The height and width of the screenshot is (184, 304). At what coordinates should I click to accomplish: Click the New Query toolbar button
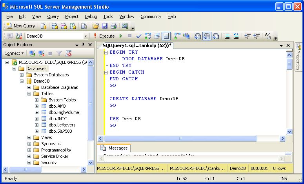(20, 26)
